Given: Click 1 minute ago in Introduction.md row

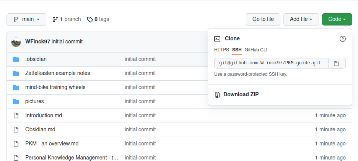Looking at the screenshot, I should point(330,115).
